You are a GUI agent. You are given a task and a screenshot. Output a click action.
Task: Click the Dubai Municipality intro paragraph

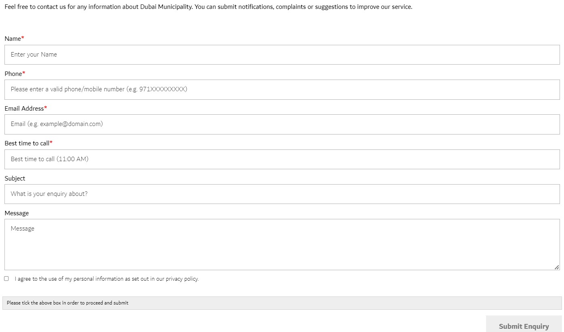tap(208, 7)
